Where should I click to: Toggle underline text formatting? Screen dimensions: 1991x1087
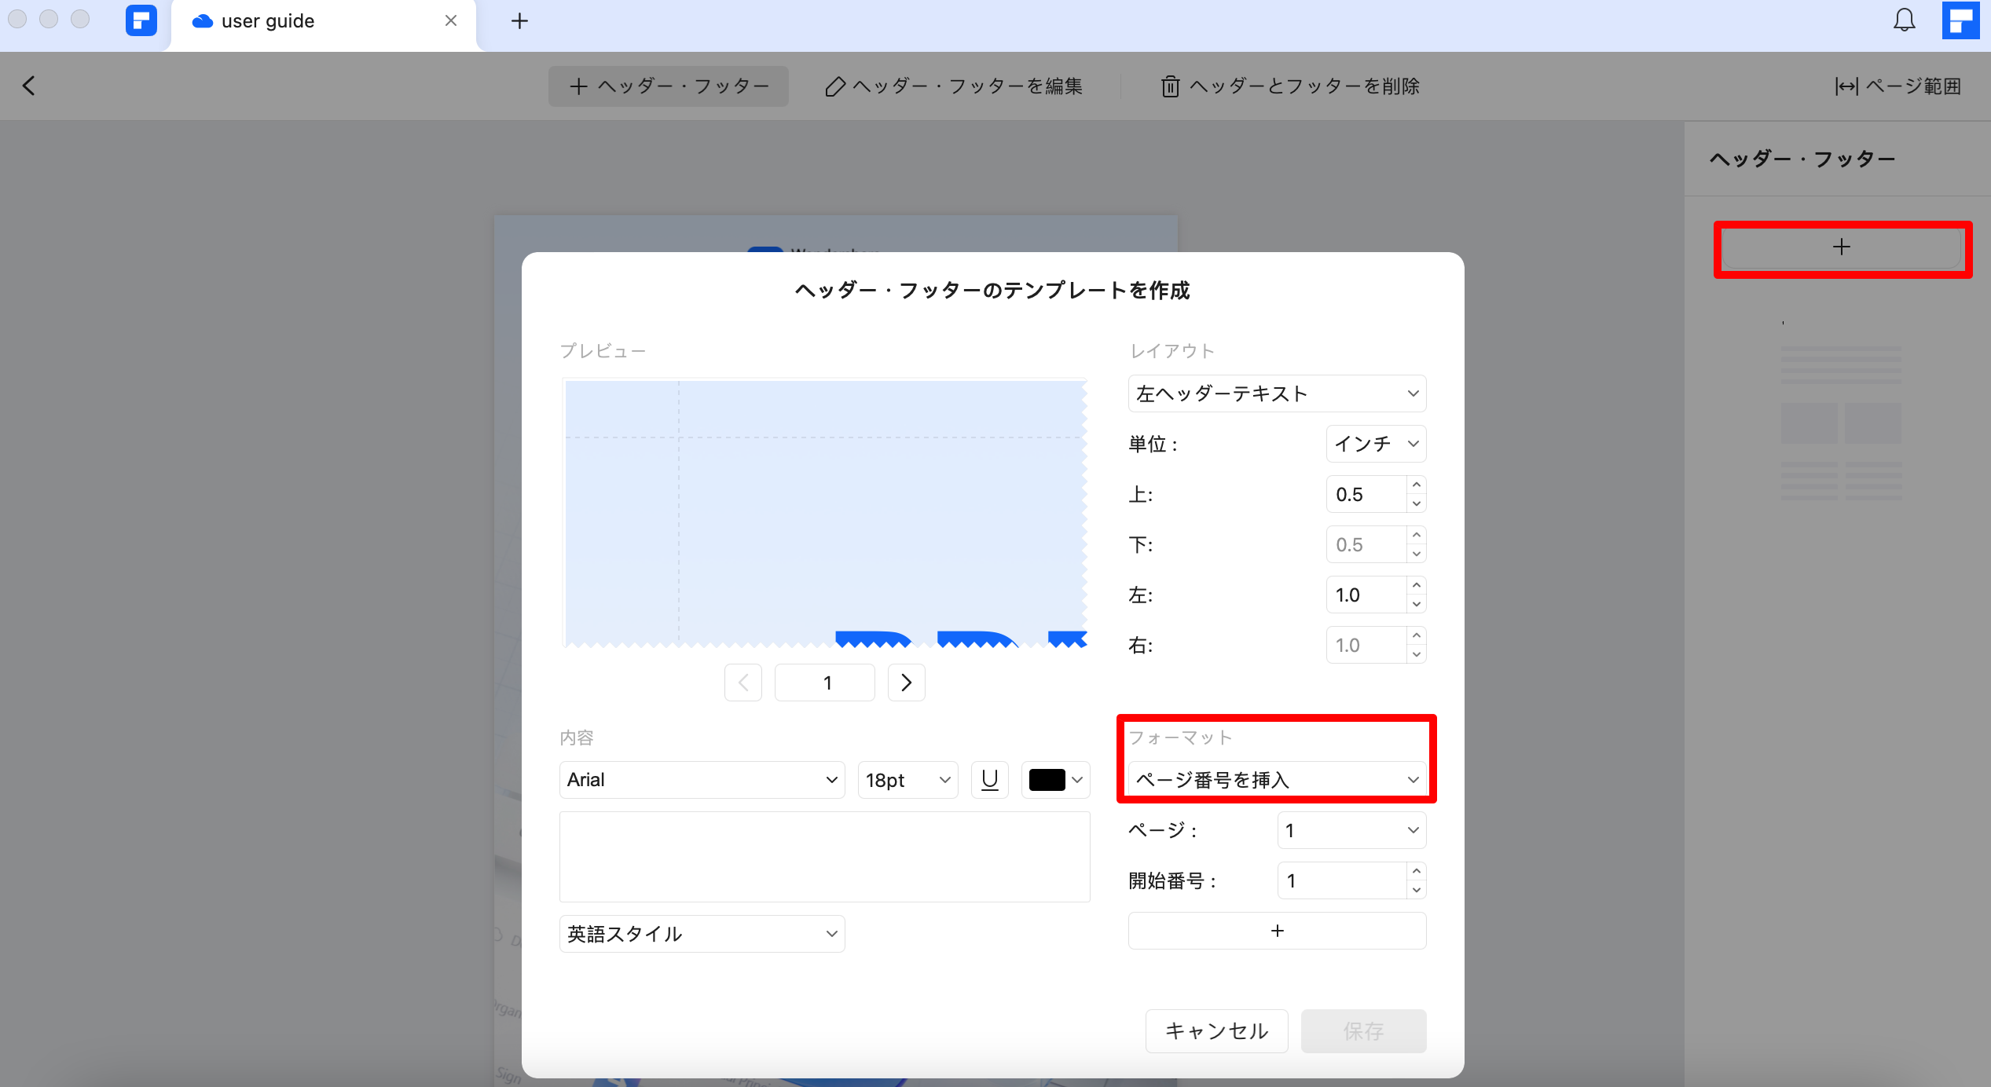pos(989,780)
